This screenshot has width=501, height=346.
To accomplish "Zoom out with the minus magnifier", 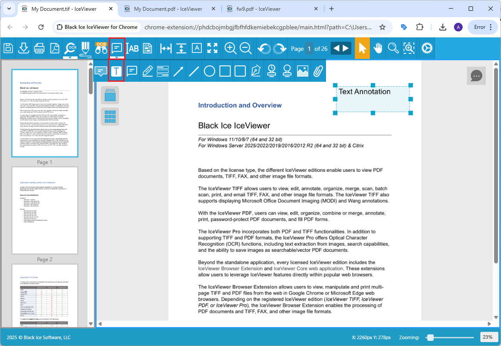I will tap(246, 49).
